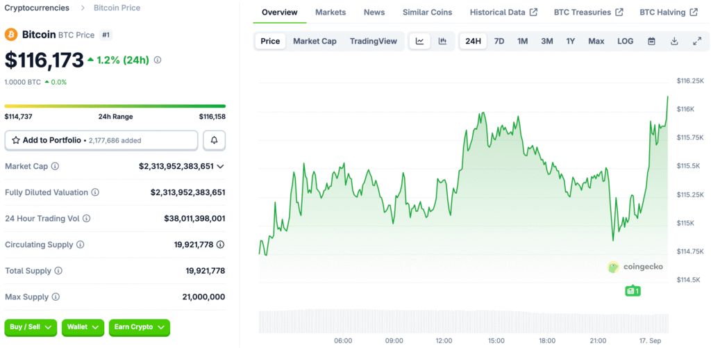Click the 24h Range progress bar
This screenshot has height=348, width=711.
point(115,106)
